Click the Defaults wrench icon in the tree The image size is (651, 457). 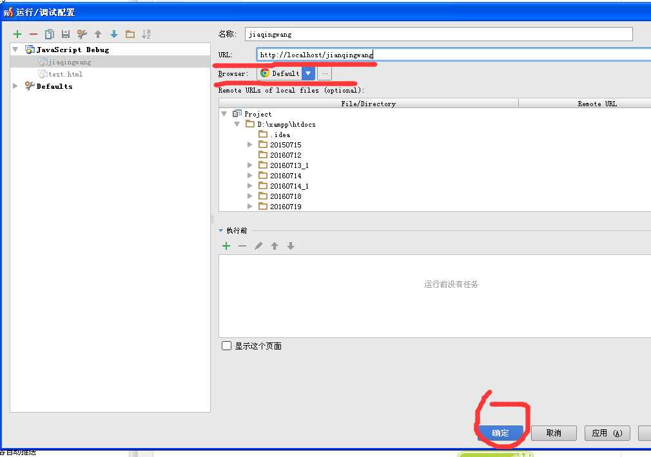click(30, 86)
